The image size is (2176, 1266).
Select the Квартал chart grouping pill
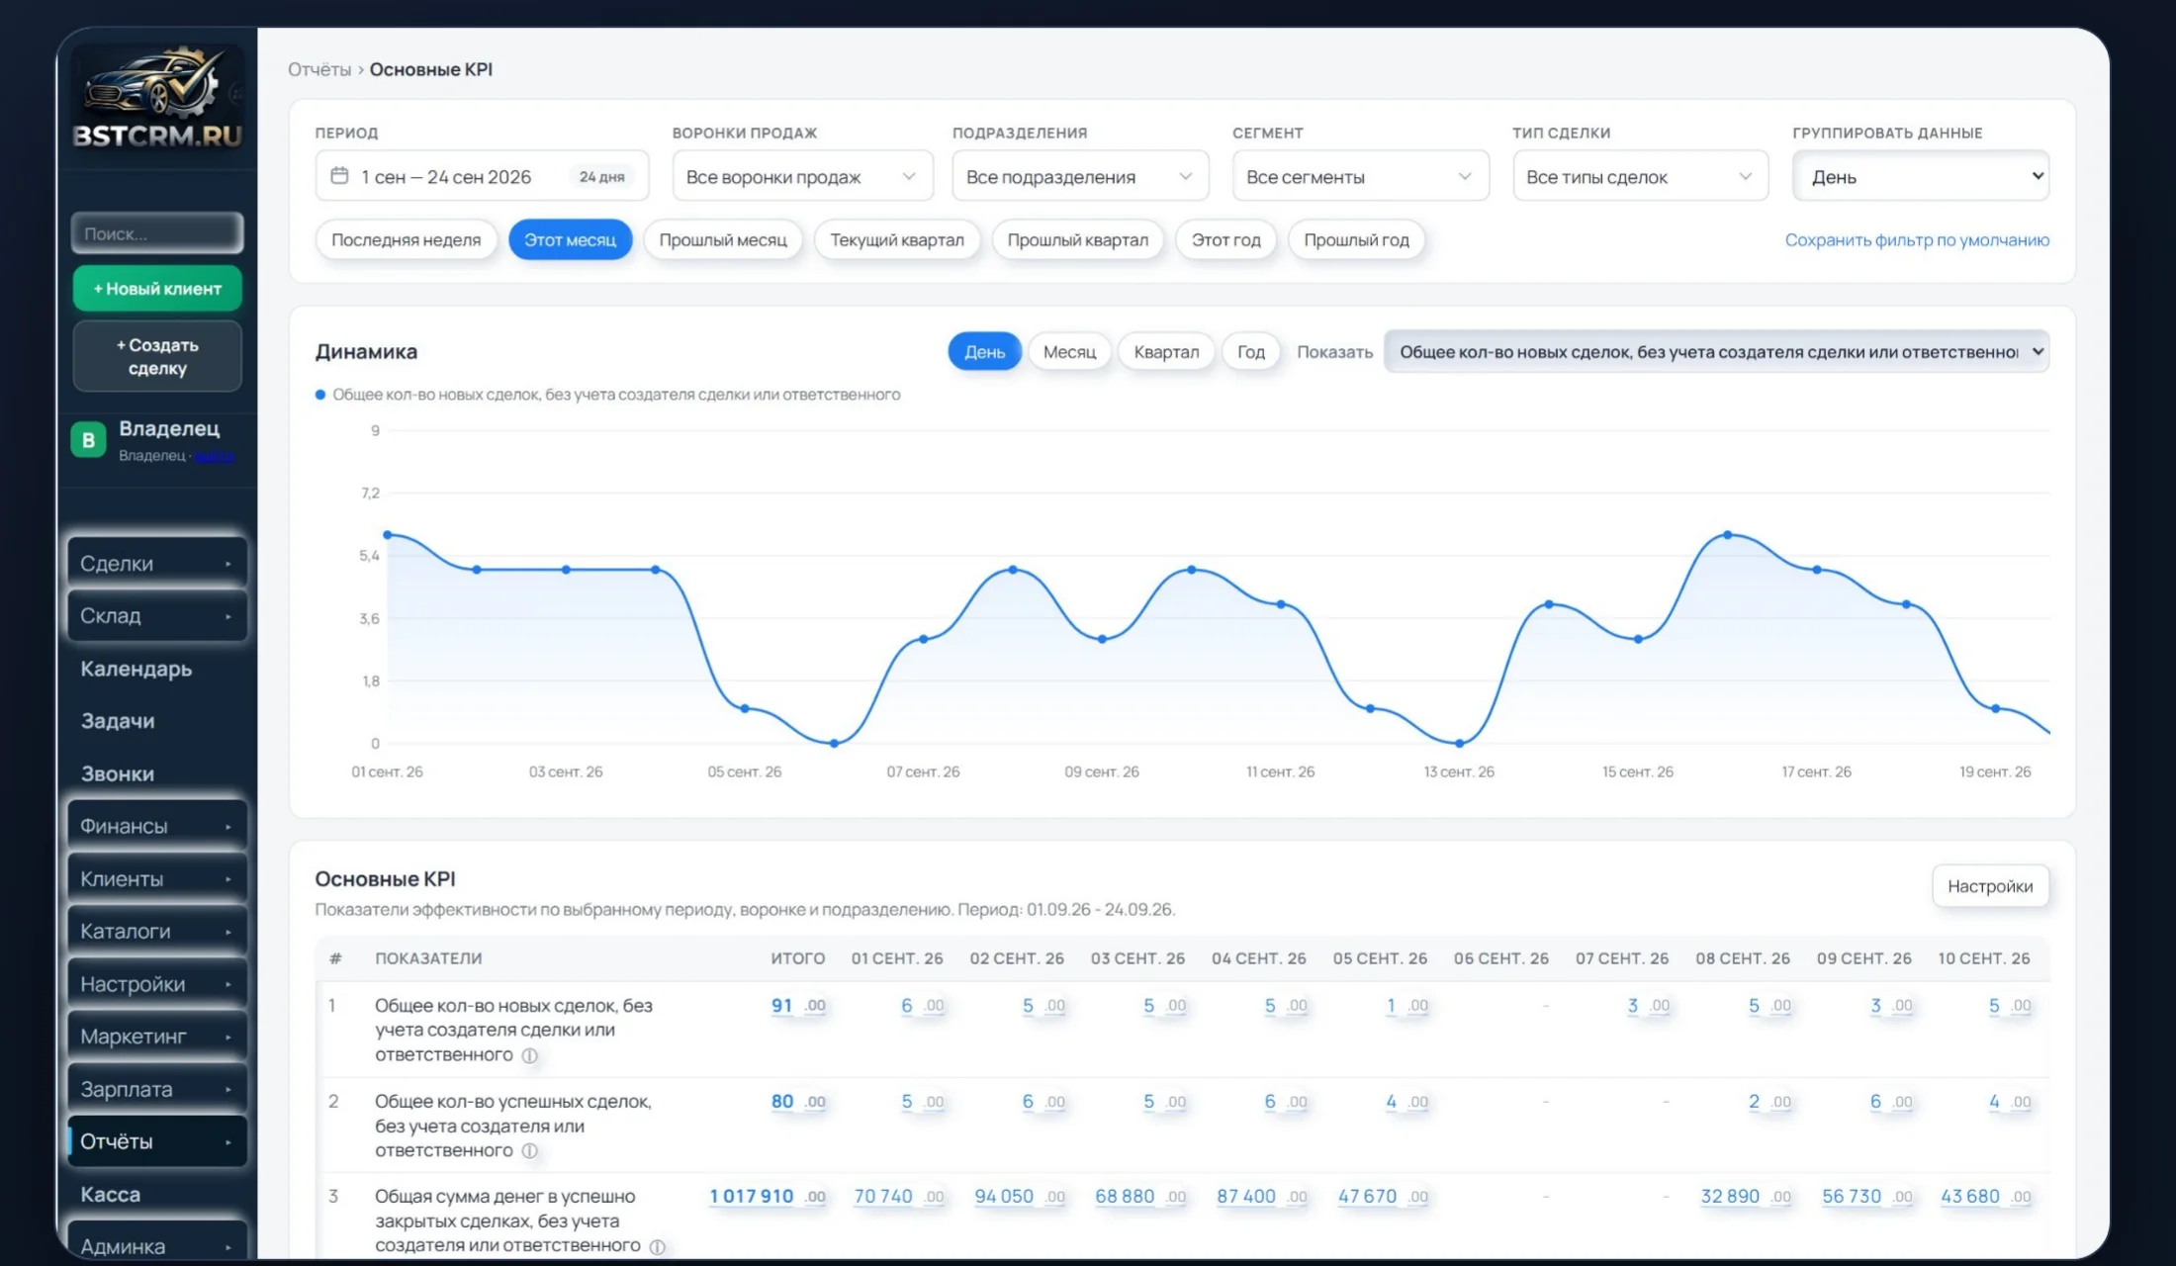click(x=1166, y=352)
